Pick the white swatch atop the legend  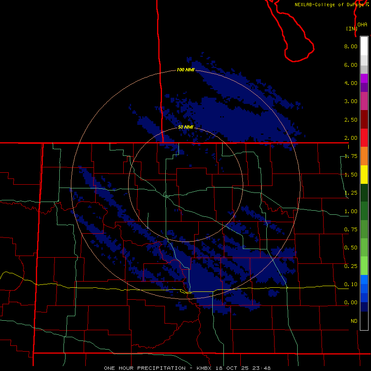pyautogui.click(x=364, y=46)
